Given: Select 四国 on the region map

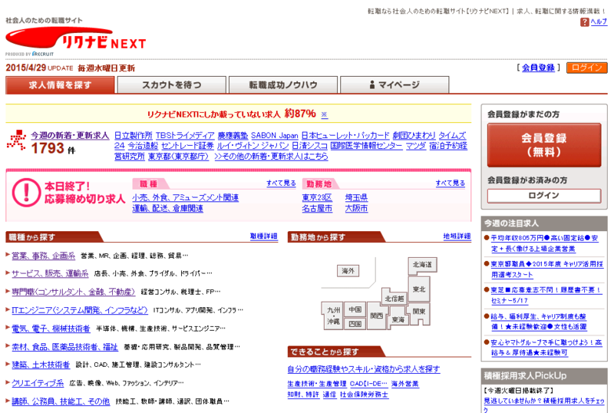Looking at the screenshot, I should tap(355, 324).
